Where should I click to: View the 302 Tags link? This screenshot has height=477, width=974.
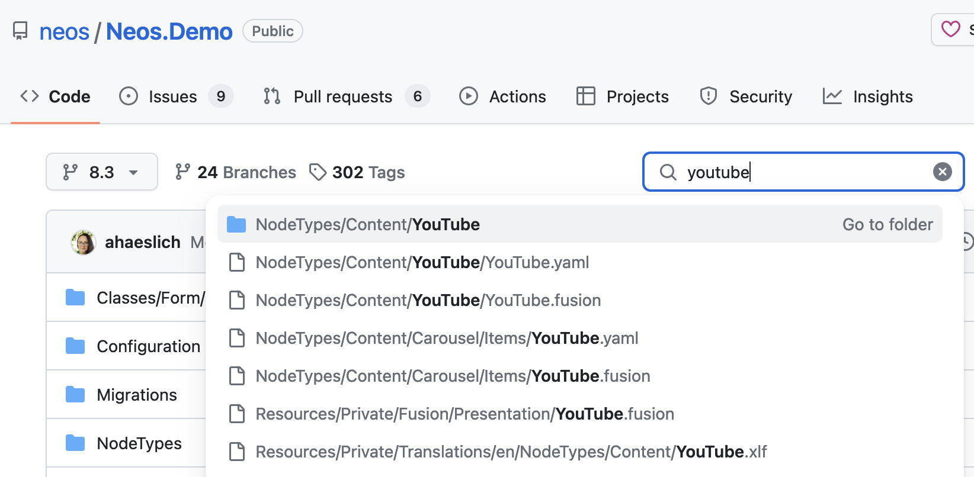357,172
